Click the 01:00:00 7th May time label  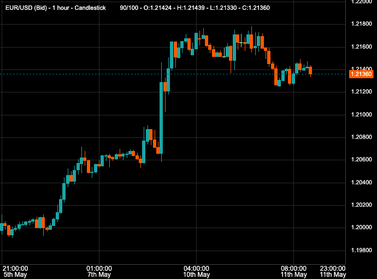coord(99,271)
